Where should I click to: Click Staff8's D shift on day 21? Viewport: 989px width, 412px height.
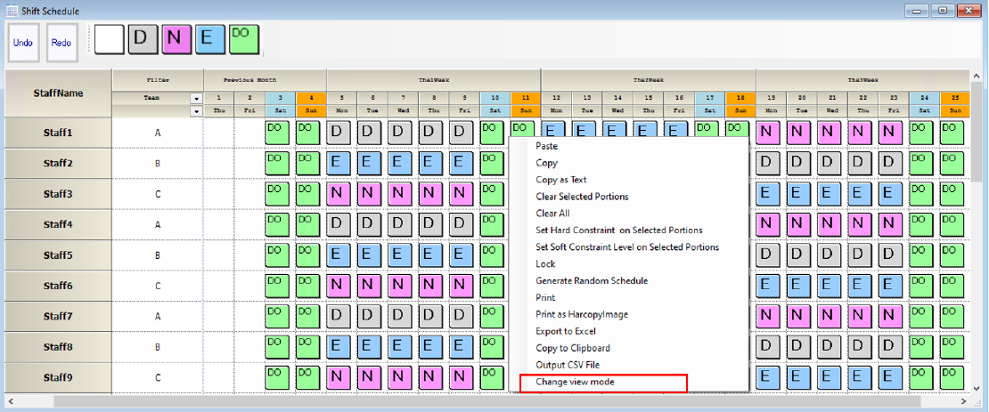(830, 347)
